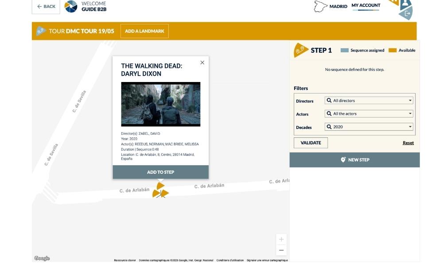Click the Spain map outline icon
The height and width of the screenshot is (266, 443).
(x=320, y=6)
